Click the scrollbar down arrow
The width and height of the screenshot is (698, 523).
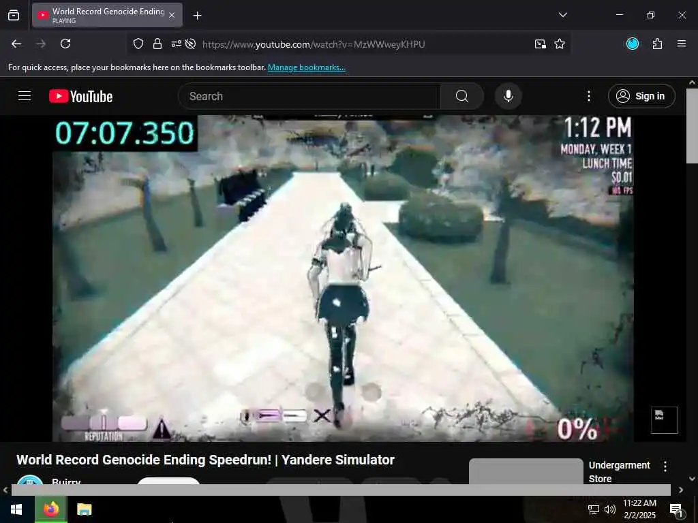[x=692, y=479]
